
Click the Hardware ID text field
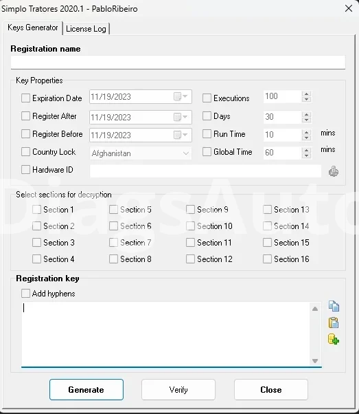206,171
